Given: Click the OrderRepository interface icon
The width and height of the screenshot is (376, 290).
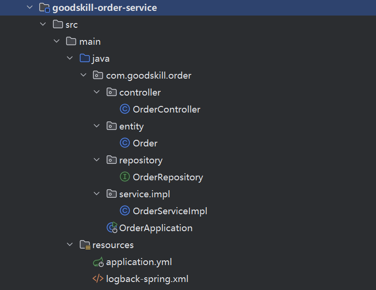Looking at the screenshot, I should [125, 177].
